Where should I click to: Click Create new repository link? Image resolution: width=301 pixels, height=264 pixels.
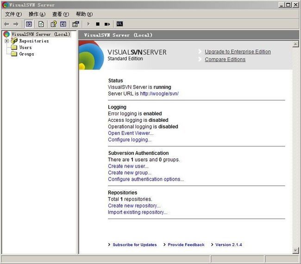click(134, 206)
